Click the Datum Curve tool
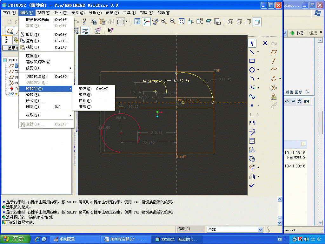The height and width of the screenshot is (244, 325). (x=274, y=70)
